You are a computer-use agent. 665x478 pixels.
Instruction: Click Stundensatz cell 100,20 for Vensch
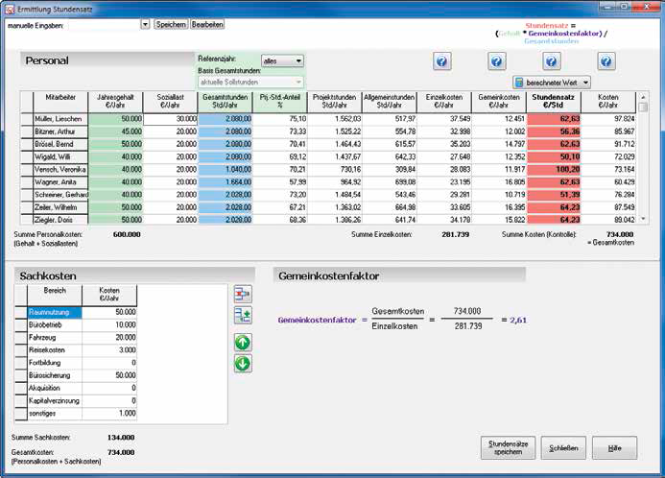[554, 170]
